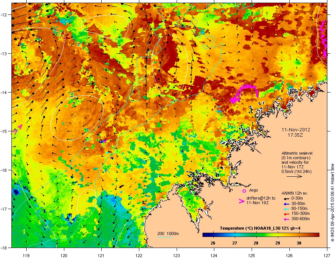Click the 120 longitude axis label

pyautogui.click(x=64, y=255)
